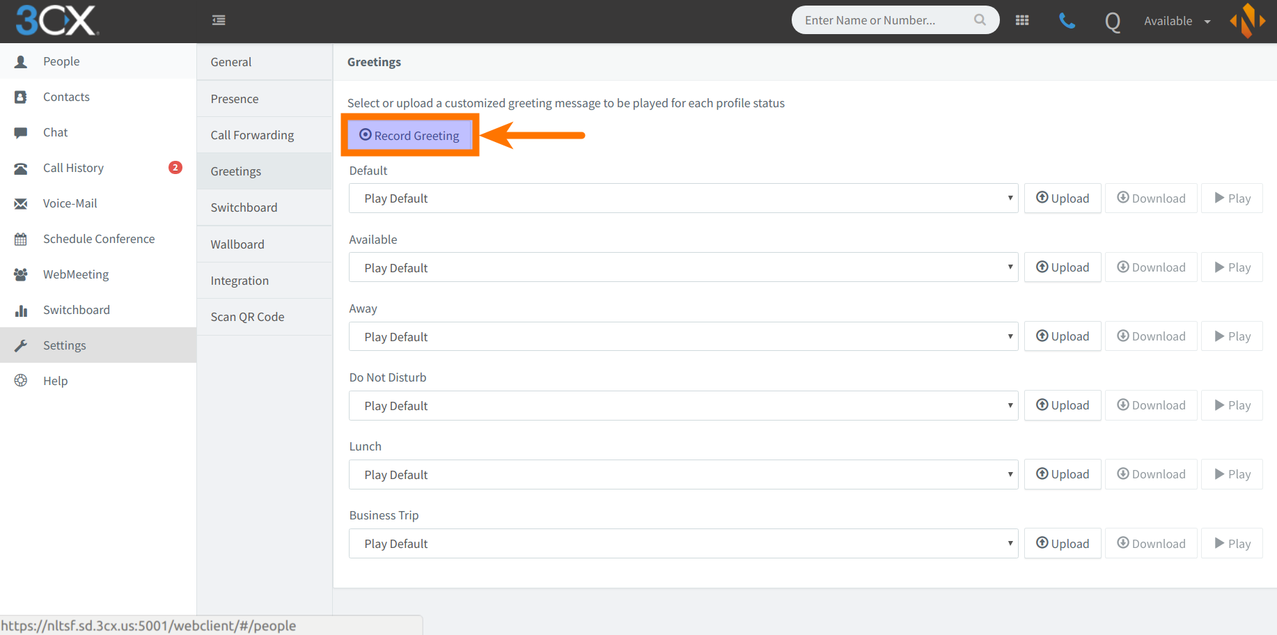Play the Business Trip greeting
Screen dimensions: 1277x635
1232,543
